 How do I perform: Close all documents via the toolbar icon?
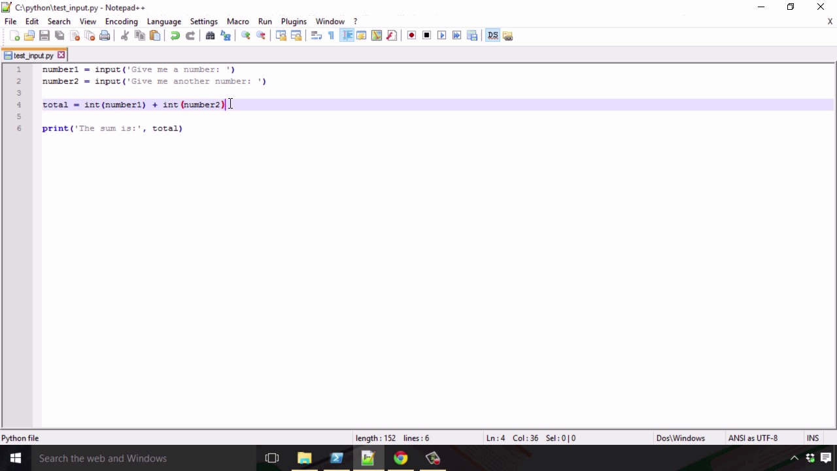point(90,35)
